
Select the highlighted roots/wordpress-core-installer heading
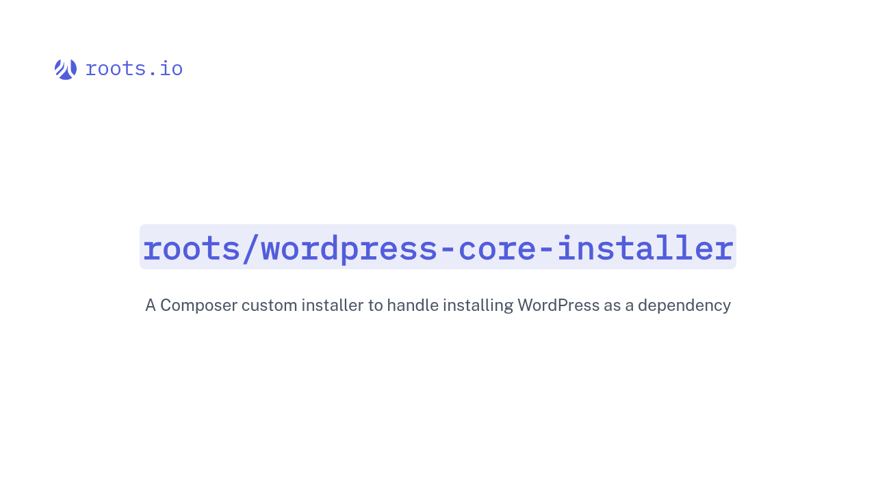click(x=438, y=247)
